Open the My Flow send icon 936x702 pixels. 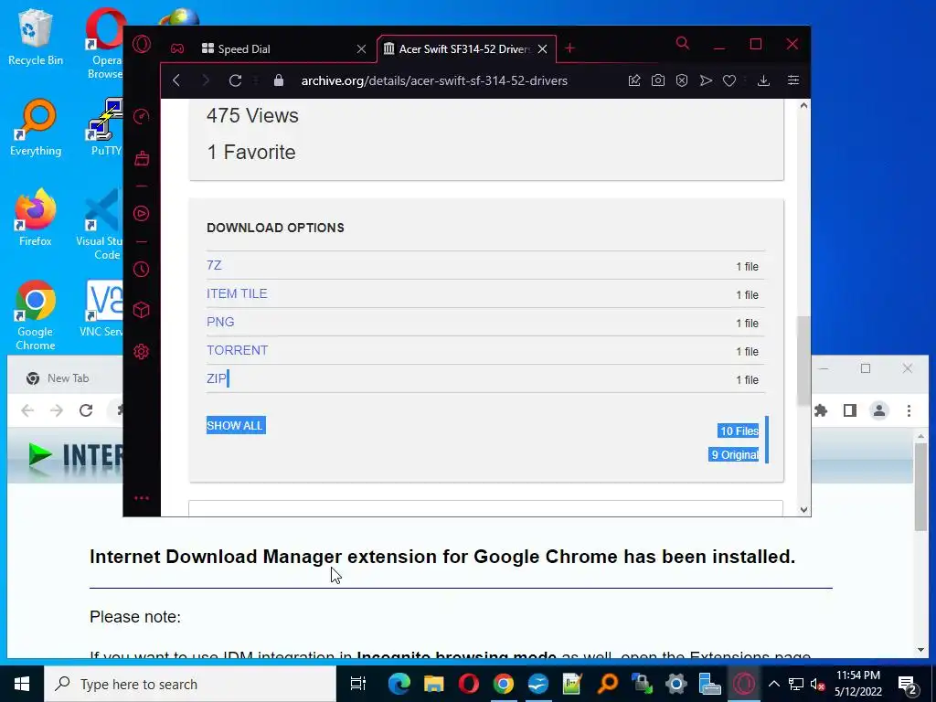706,80
